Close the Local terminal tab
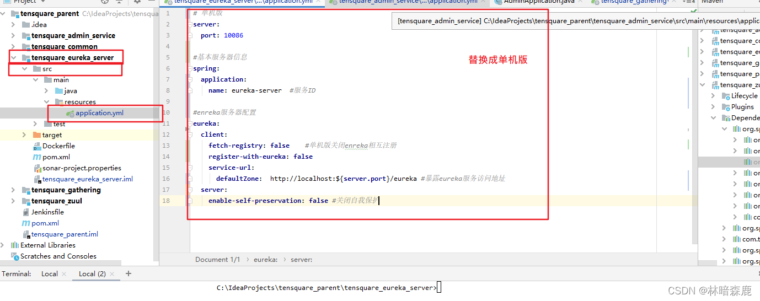760x301 pixels. point(64,274)
